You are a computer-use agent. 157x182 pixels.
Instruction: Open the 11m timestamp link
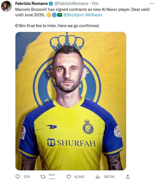tap(95, 4)
